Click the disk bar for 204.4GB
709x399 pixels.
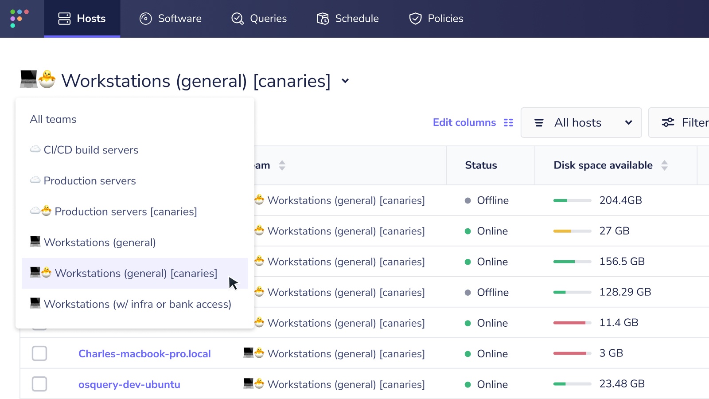[572, 200]
